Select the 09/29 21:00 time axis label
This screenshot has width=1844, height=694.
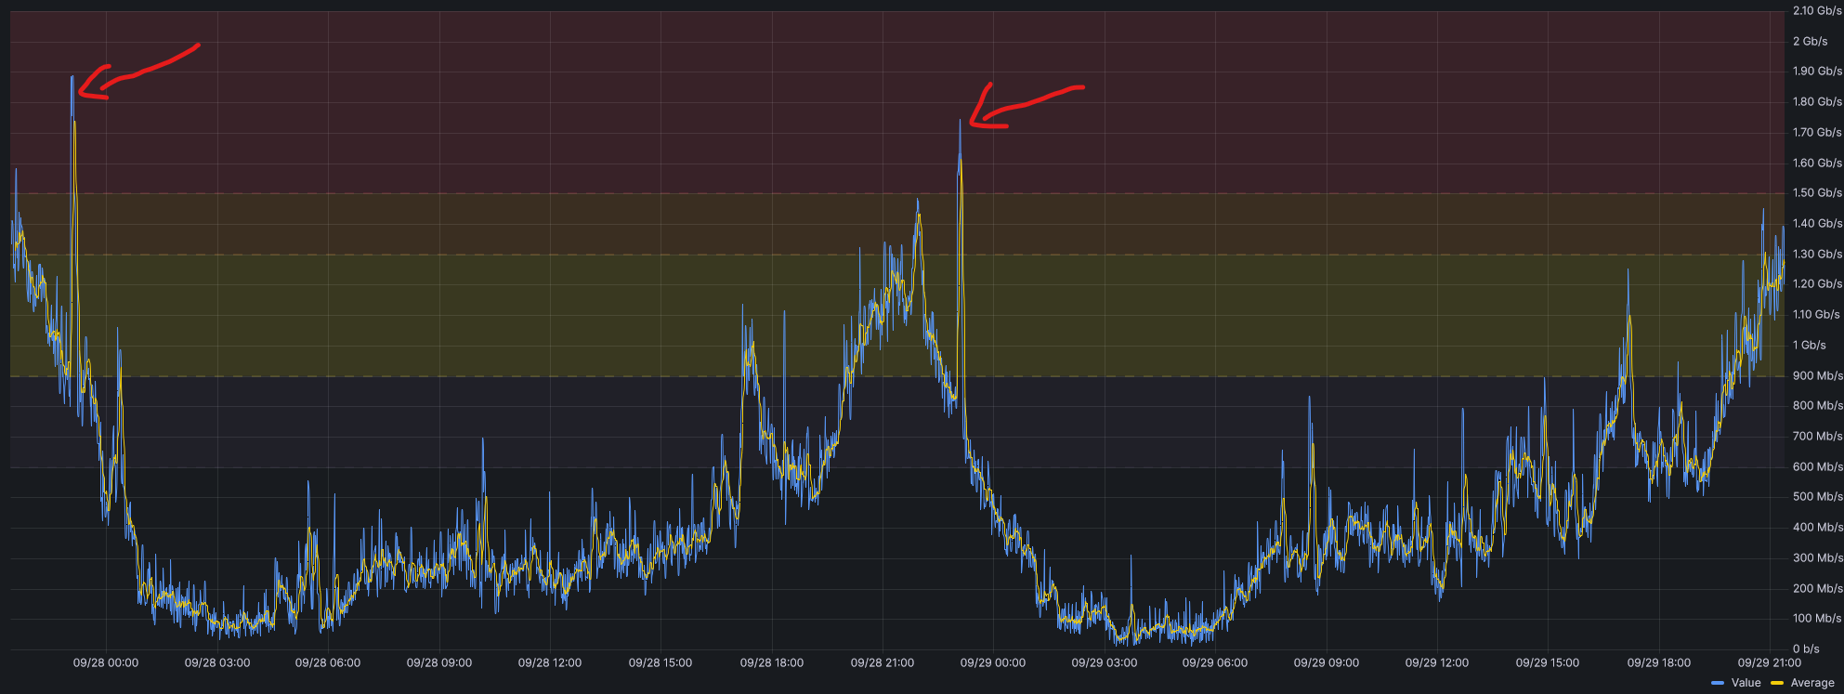coord(1770,662)
